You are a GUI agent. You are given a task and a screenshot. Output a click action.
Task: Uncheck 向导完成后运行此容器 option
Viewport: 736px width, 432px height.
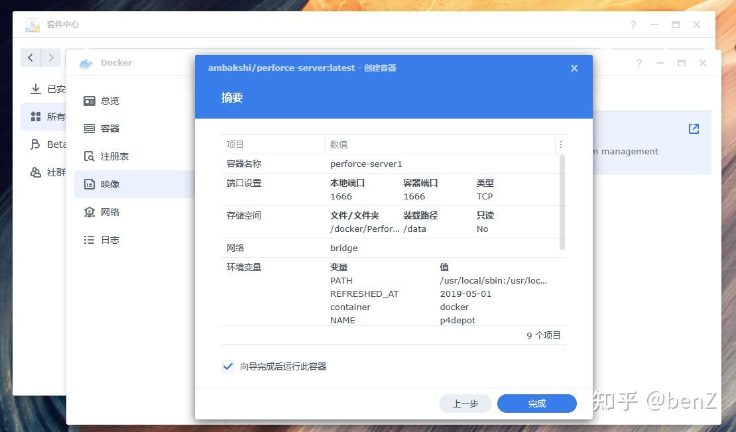[x=228, y=366]
